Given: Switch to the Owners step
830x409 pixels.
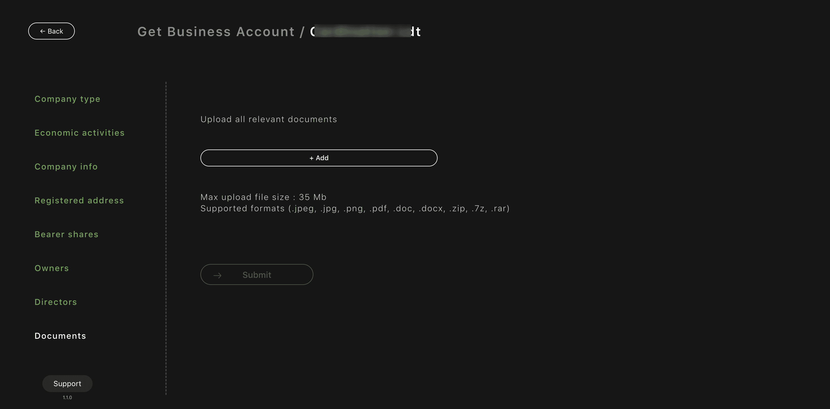Looking at the screenshot, I should click(x=52, y=268).
